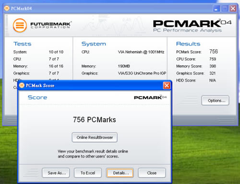This screenshot has height=184, width=240.
Task: Click the System heading
Action: point(94,44)
